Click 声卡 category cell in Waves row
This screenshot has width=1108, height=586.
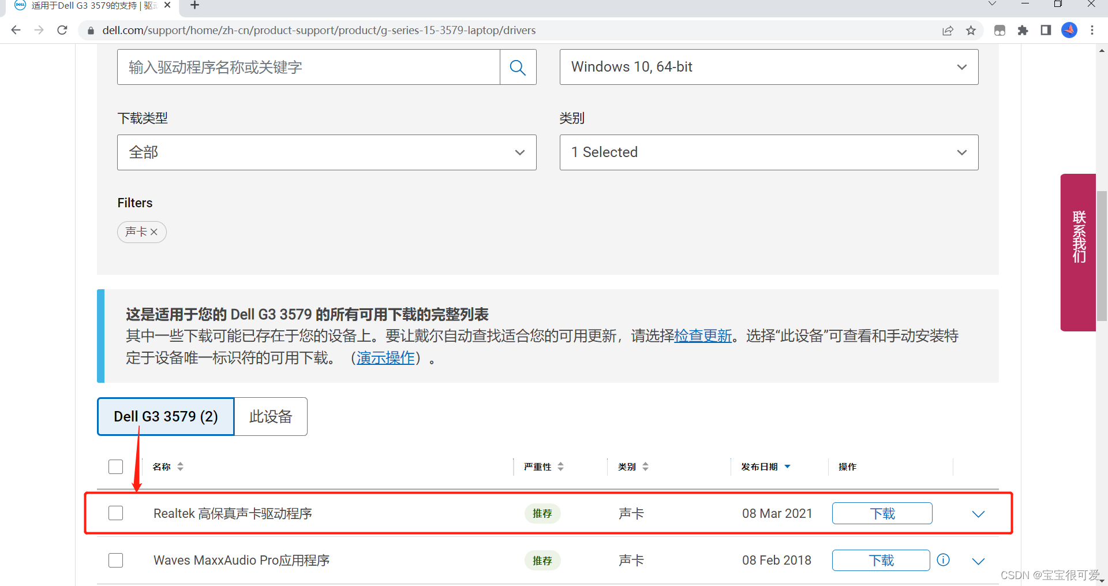coord(631,560)
